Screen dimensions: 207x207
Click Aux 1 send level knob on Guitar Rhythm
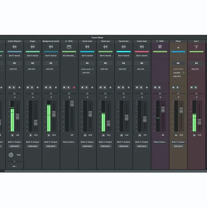pos(11,155)
